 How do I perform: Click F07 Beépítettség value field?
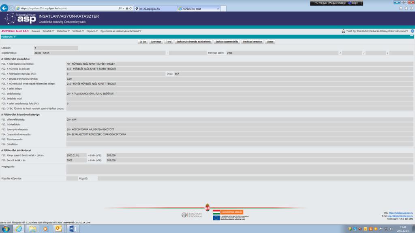[240, 93]
